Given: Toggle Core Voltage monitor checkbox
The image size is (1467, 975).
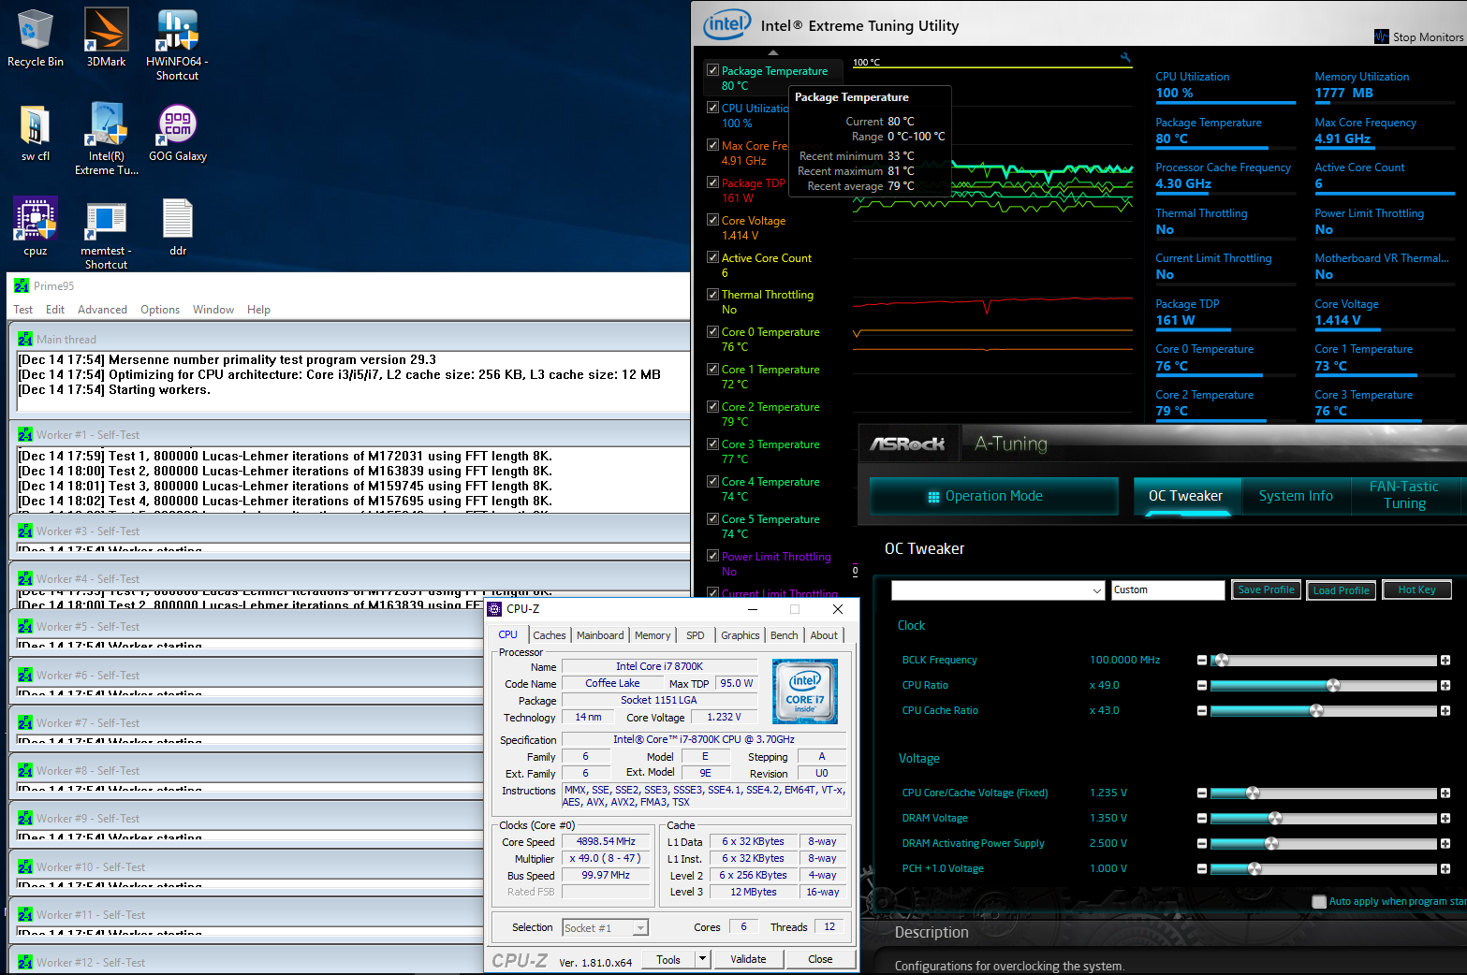Looking at the screenshot, I should click(x=712, y=220).
